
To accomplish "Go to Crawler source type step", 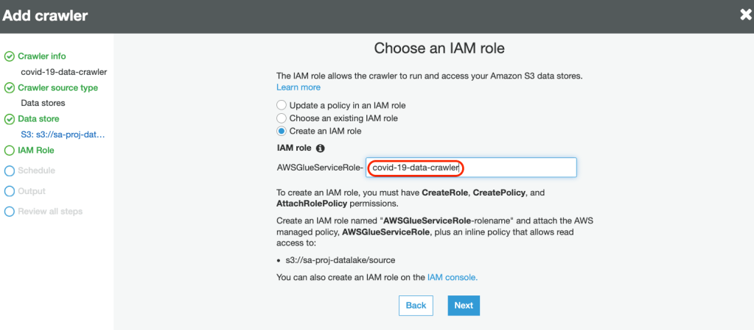I will [57, 88].
